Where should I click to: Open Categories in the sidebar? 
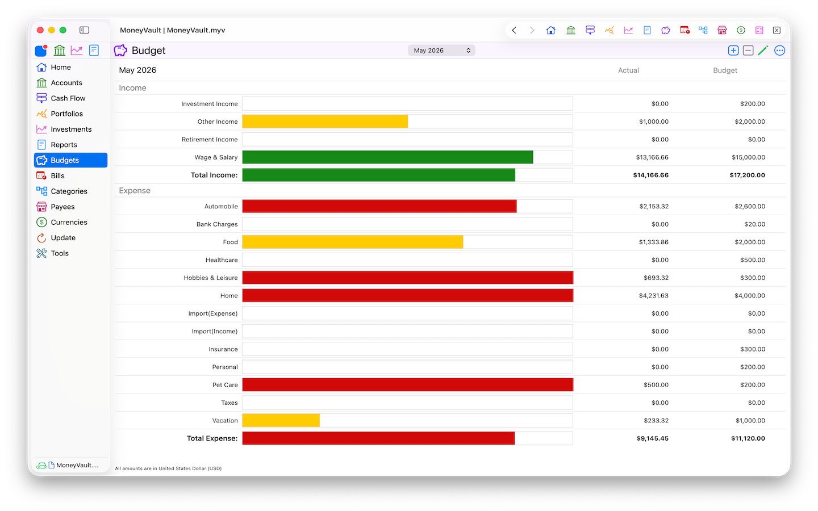point(70,191)
